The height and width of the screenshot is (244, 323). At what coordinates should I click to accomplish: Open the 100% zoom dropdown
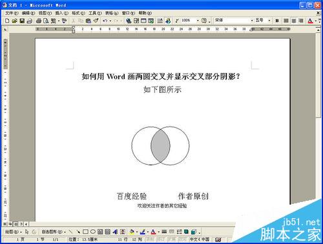[198, 21]
